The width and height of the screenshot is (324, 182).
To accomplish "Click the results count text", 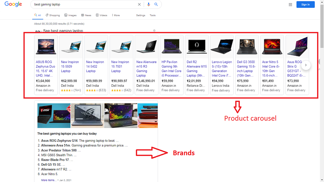I will click(59, 24).
